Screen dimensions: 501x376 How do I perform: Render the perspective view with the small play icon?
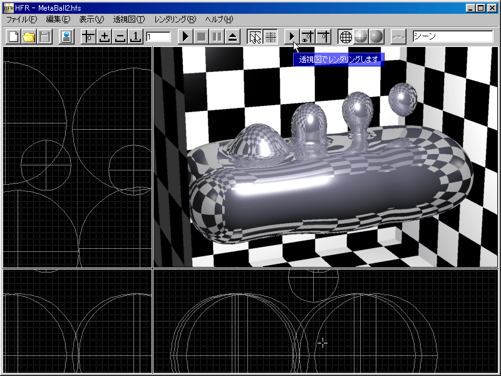pyautogui.click(x=292, y=36)
